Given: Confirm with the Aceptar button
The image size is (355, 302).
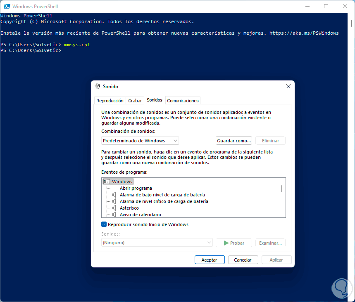Looking at the screenshot, I should tap(210, 260).
